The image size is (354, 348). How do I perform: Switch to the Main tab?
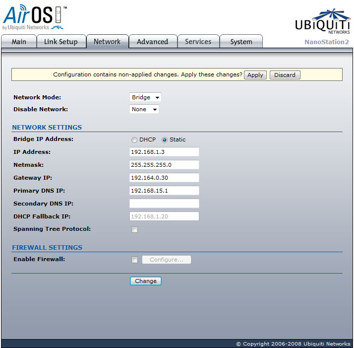(19, 42)
